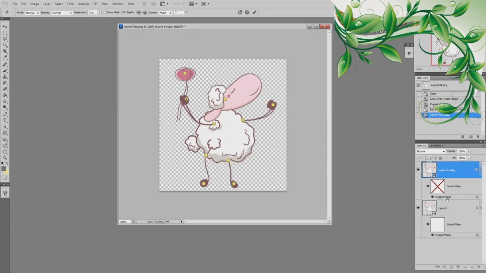This screenshot has height=273, width=486.
Task: Toggle the Show Mesh checkbox
Action: pos(104,13)
